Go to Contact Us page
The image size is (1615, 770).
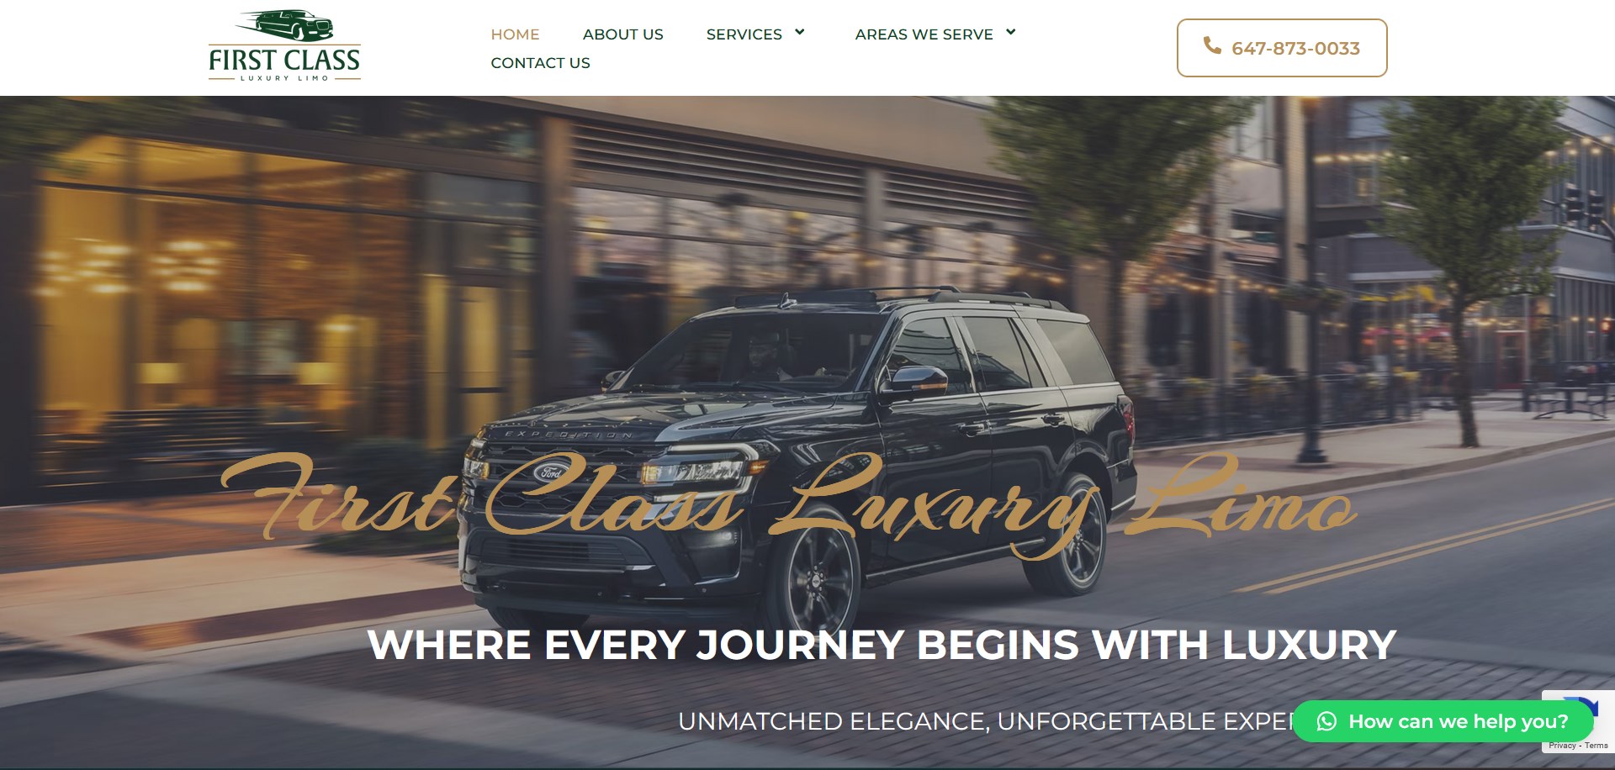pyautogui.click(x=540, y=63)
